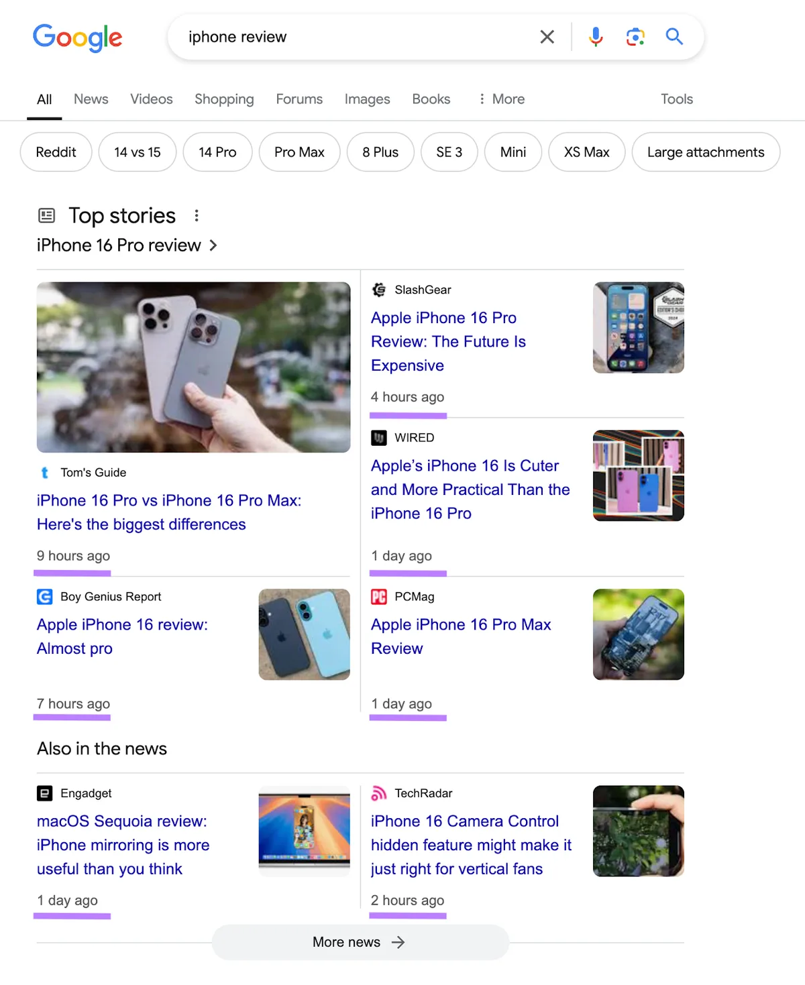Expand the More search categories menu

point(502,99)
